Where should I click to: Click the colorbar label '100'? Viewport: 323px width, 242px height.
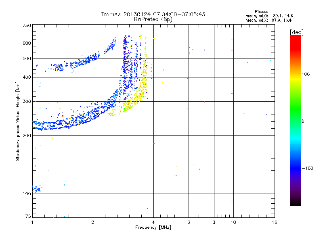tap(306, 74)
